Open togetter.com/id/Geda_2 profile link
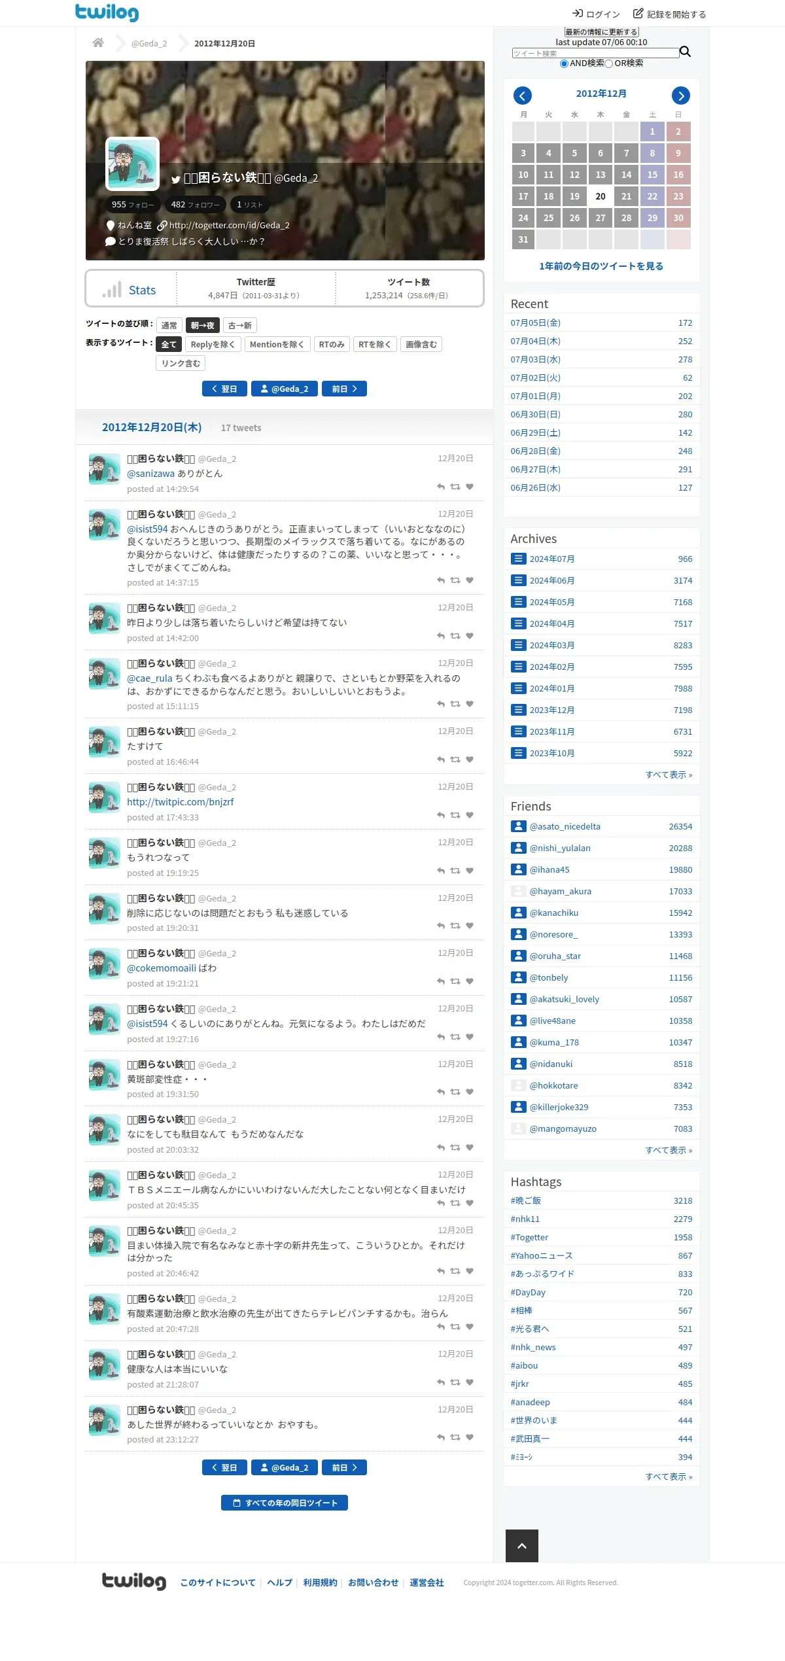Viewport: 785px width, 1661px height. (x=229, y=225)
